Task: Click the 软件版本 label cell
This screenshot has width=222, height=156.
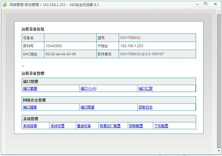Action: click(x=107, y=54)
